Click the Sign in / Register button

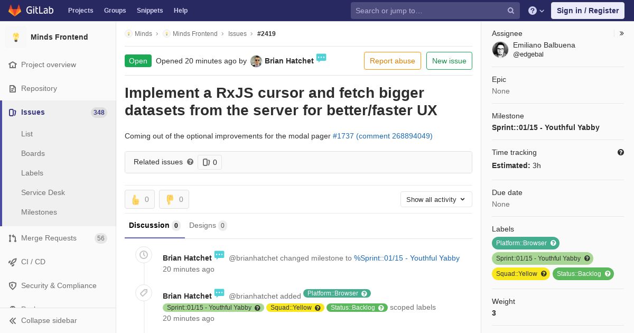(588, 11)
